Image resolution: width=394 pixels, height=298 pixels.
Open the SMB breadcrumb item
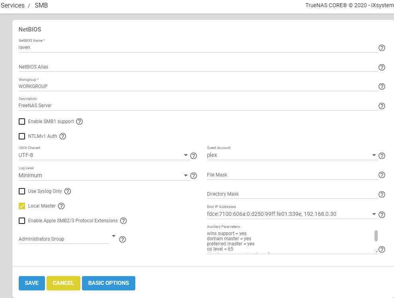(x=41, y=6)
